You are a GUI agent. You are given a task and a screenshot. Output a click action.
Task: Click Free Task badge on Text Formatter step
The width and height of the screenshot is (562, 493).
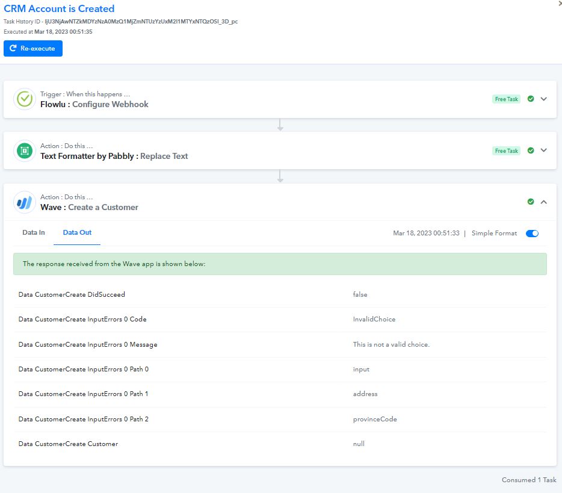click(x=507, y=151)
